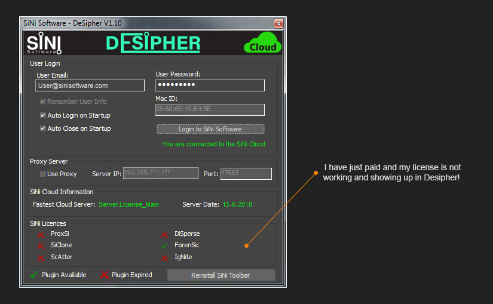Click the red X beside ScAtter
The height and width of the screenshot is (304, 493).
[x=41, y=257]
